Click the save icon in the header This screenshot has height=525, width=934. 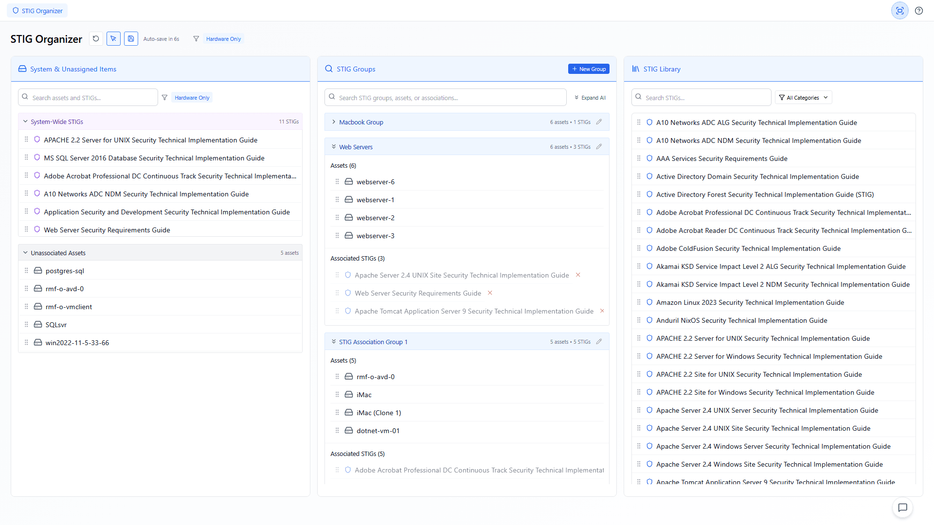131,39
